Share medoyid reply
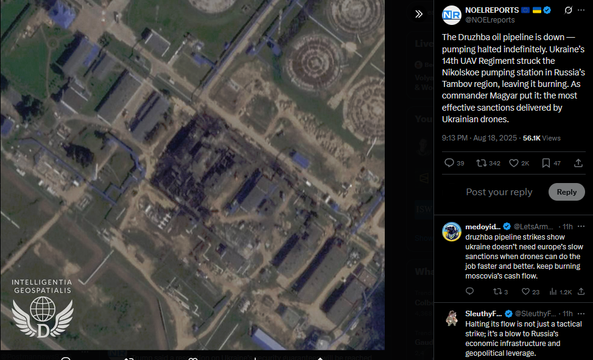This screenshot has height=360, width=593. click(581, 291)
